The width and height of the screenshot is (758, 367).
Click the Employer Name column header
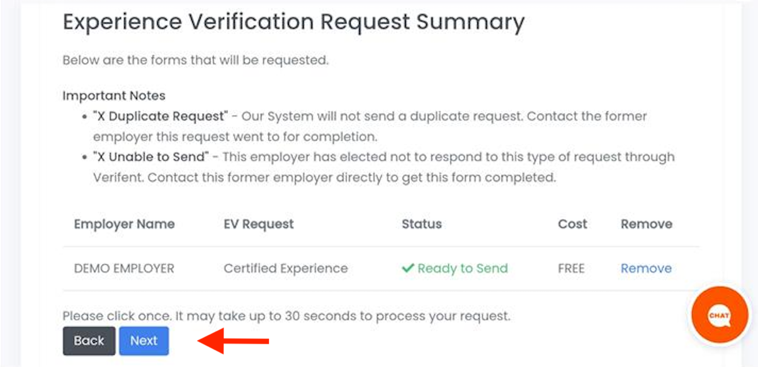coord(124,224)
